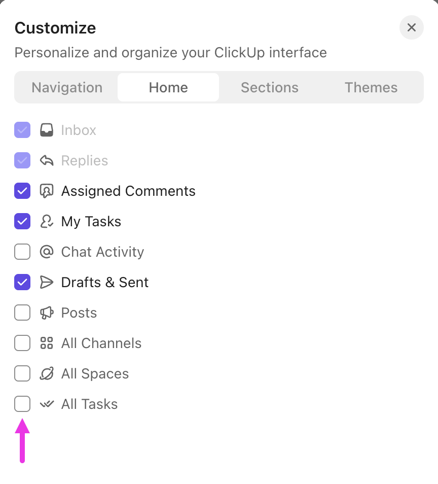This screenshot has width=438, height=484.
Task: Click the Inbox tray icon
Action: point(47,130)
